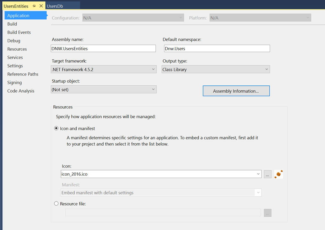Click the icon preview image

278,174
